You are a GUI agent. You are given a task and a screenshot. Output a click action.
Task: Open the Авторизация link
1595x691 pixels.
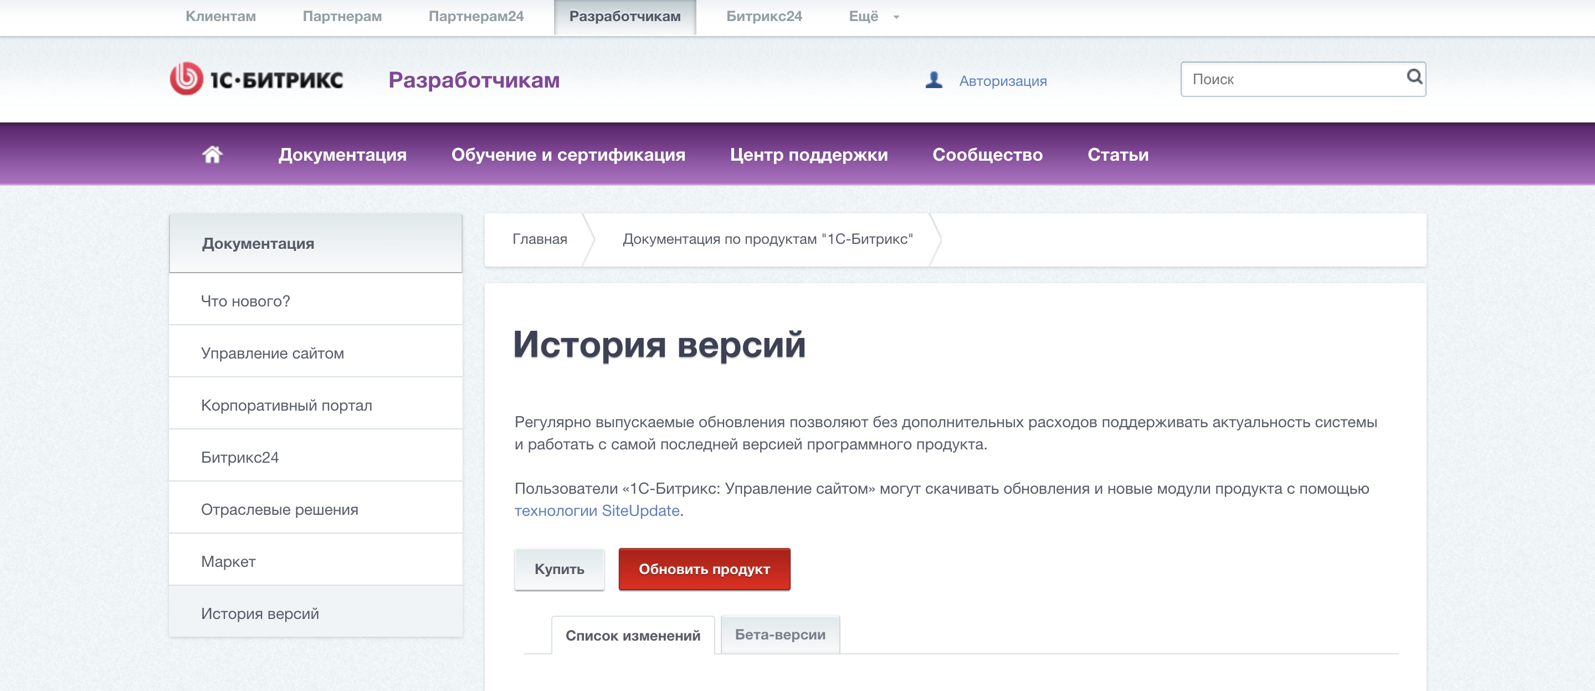(1003, 81)
